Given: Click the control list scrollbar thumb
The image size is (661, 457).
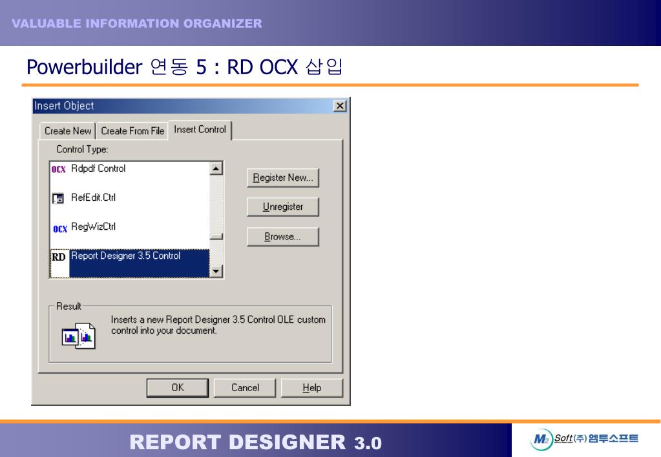Looking at the screenshot, I should pyautogui.click(x=216, y=237).
